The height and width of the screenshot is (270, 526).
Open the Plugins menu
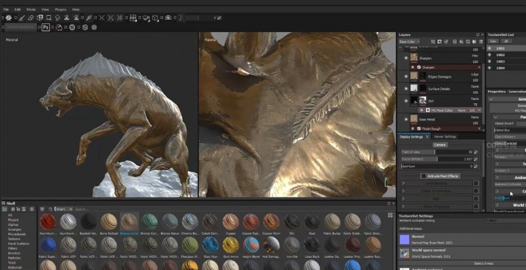click(60, 9)
